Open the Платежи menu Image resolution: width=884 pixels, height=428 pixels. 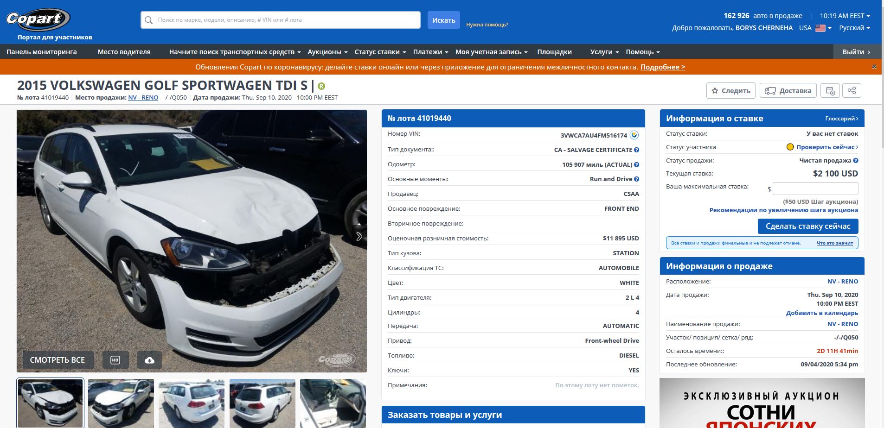click(430, 52)
